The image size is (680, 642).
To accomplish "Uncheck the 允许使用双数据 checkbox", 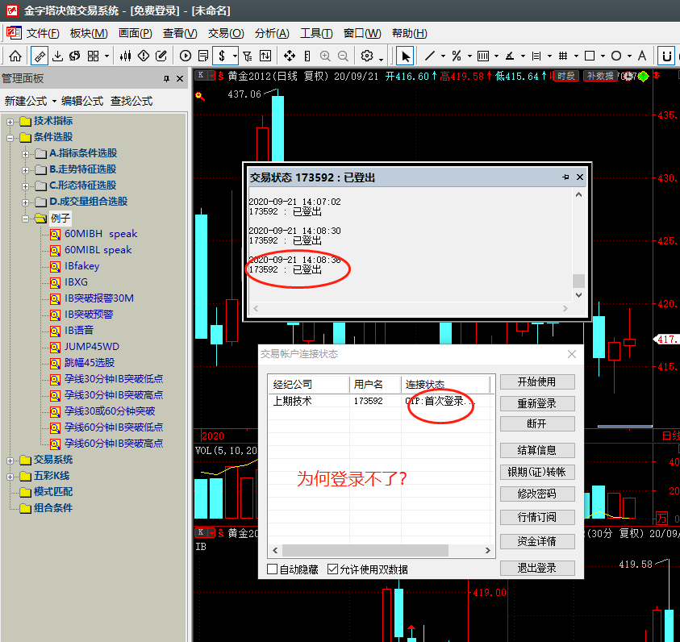I will pyautogui.click(x=332, y=569).
